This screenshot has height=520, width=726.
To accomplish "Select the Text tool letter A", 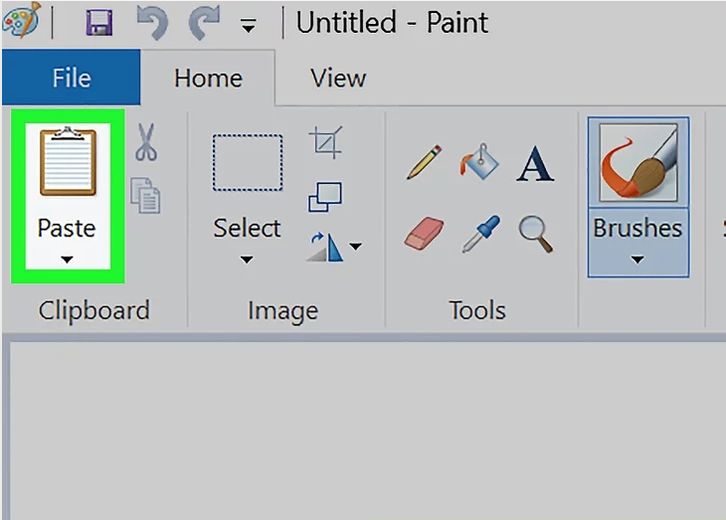I will pyautogui.click(x=535, y=163).
